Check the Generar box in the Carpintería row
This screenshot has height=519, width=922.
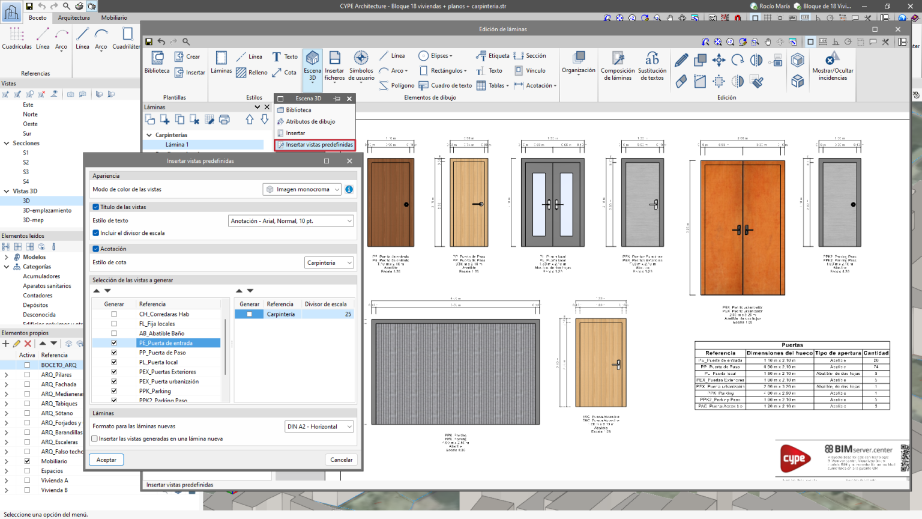(250, 314)
